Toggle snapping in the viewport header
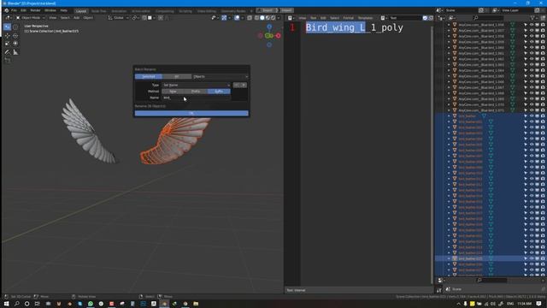This screenshot has height=308, width=547. point(144,18)
